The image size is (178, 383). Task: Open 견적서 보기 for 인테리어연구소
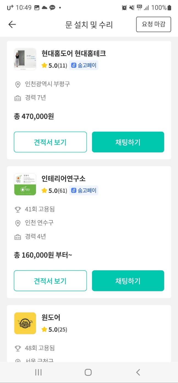coord(50,281)
